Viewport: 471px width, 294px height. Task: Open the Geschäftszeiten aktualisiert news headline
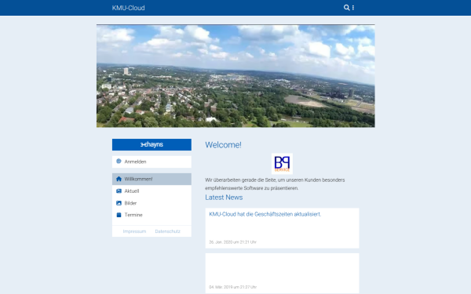coord(265,214)
